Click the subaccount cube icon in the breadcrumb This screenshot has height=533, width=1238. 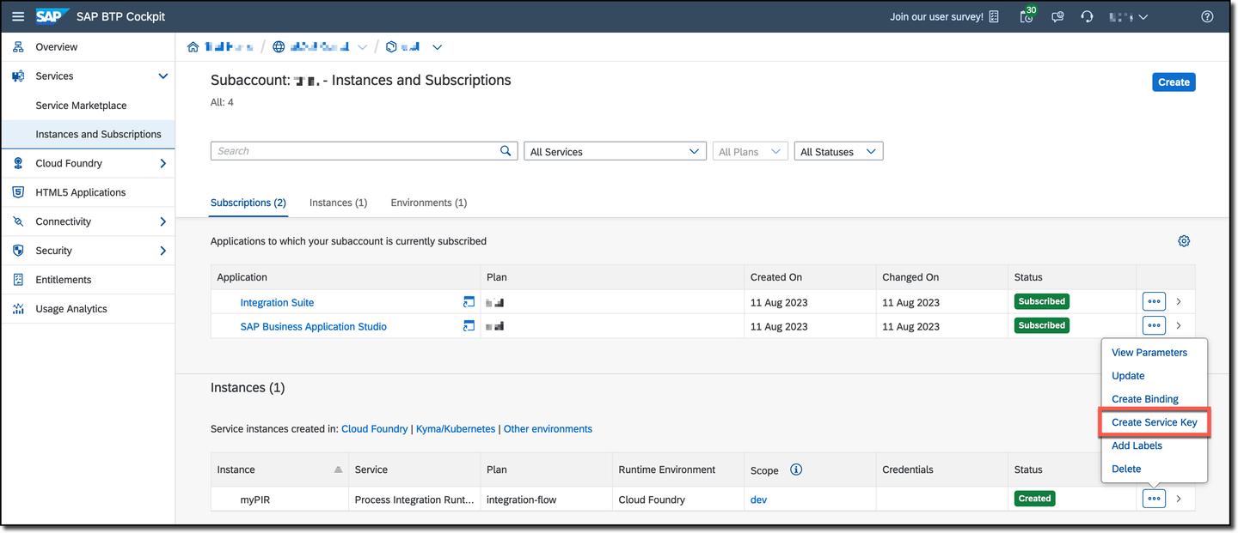391,47
